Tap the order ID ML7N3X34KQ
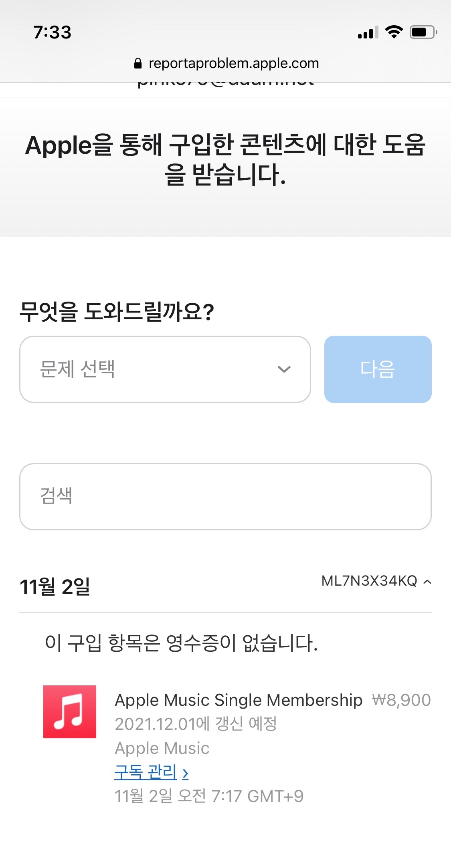Viewport: 451px width, 844px height. coord(369,581)
